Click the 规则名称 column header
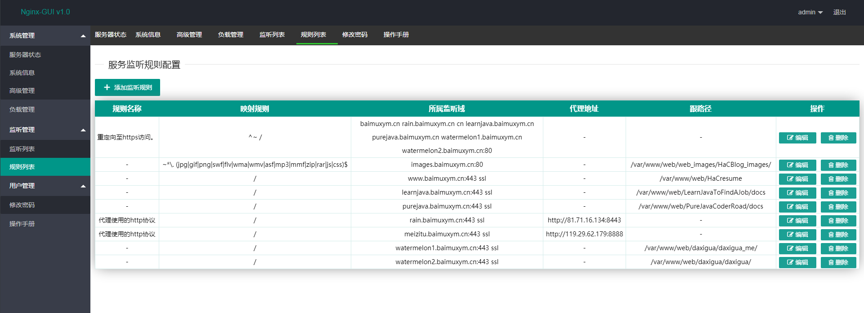Image resolution: width=864 pixels, height=313 pixels. pos(127,109)
